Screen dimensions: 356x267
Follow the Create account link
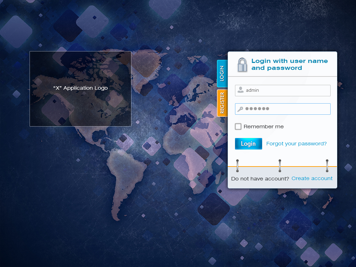tap(312, 178)
